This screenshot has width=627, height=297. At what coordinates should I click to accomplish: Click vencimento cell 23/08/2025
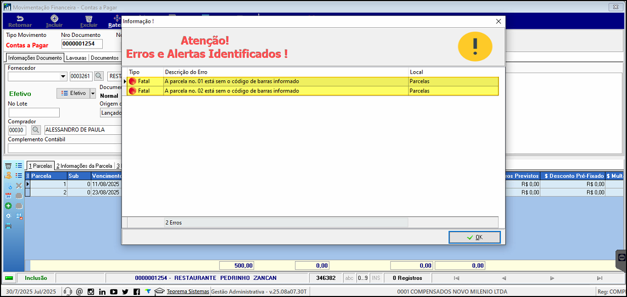[106, 192]
